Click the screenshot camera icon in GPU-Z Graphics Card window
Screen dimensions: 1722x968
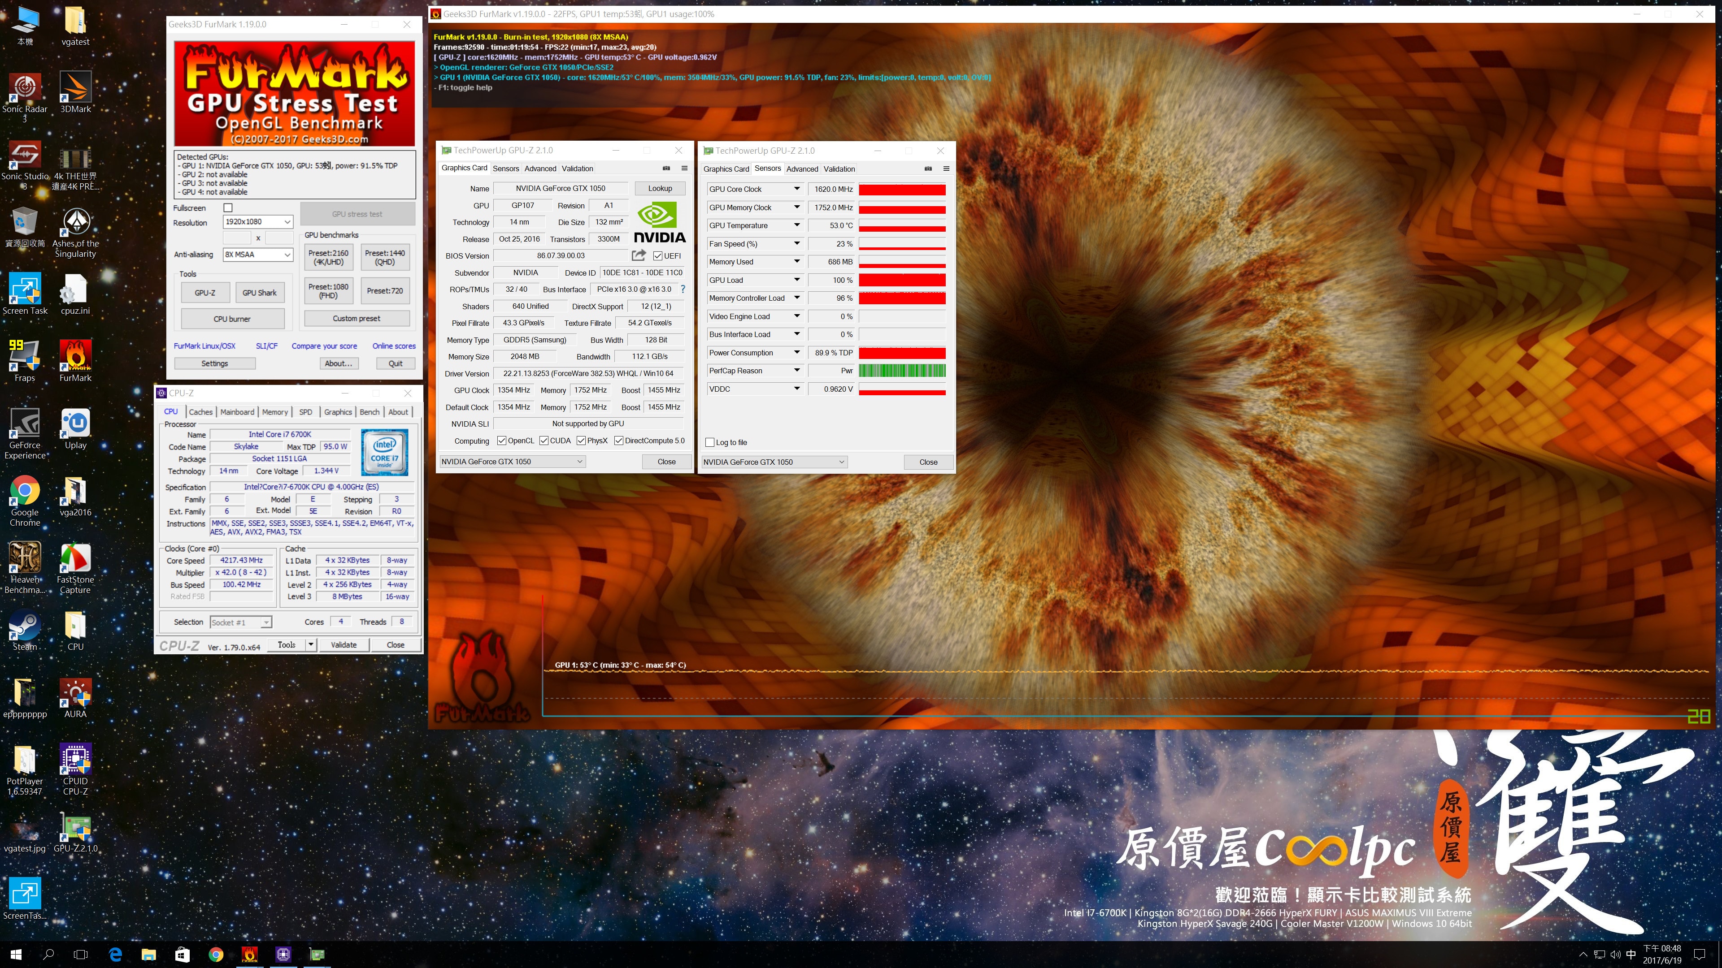pos(666,169)
